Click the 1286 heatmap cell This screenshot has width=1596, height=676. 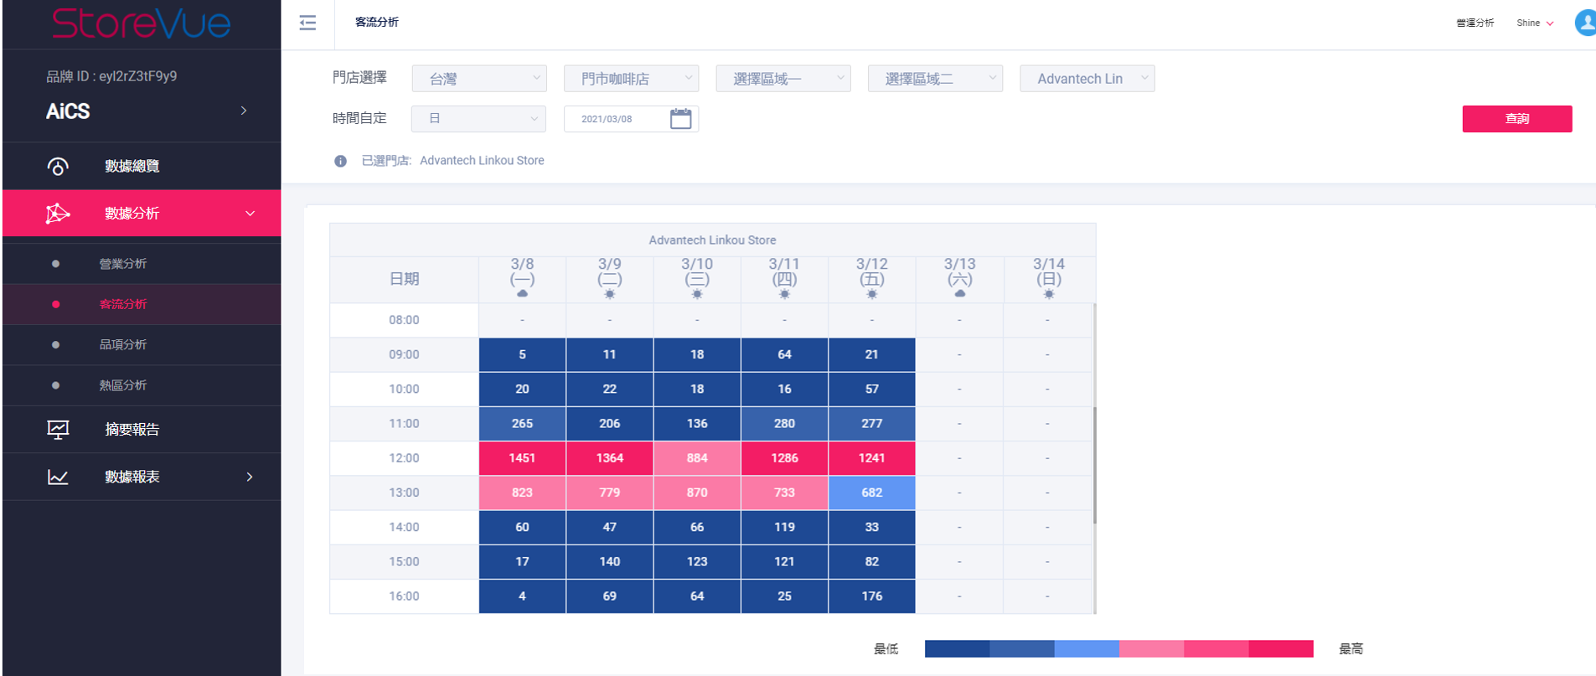tap(784, 458)
